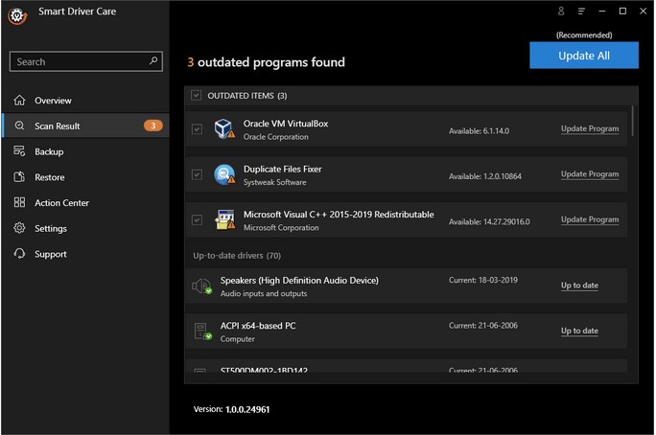Screen dimensions: 656x435
Task: Uncheck the Duplicate Files Fixer checkbox
Action: tap(197, 174)
